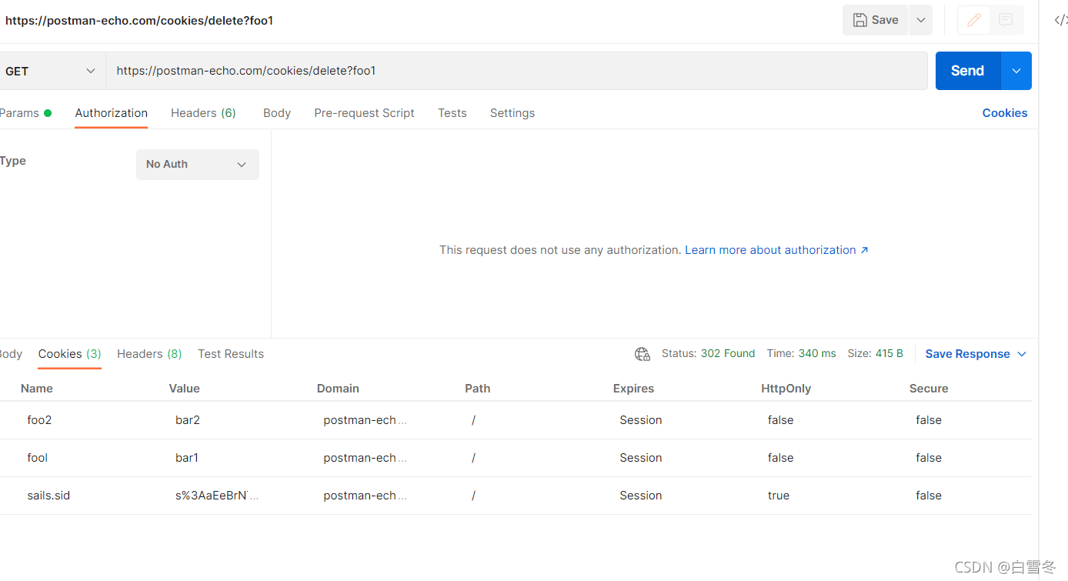1068x581 pixels.
Task: Open the GET method dropdown
Action: click(51, 71)
